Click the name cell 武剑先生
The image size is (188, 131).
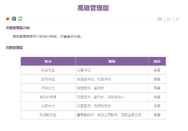pyautogui.click(x=48, y=79)
